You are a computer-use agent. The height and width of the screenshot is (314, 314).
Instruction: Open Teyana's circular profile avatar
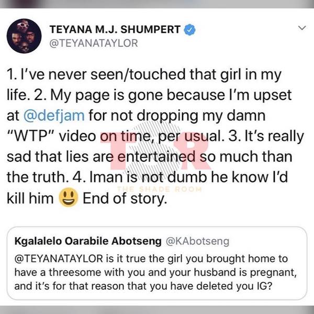tap(24, 36)
